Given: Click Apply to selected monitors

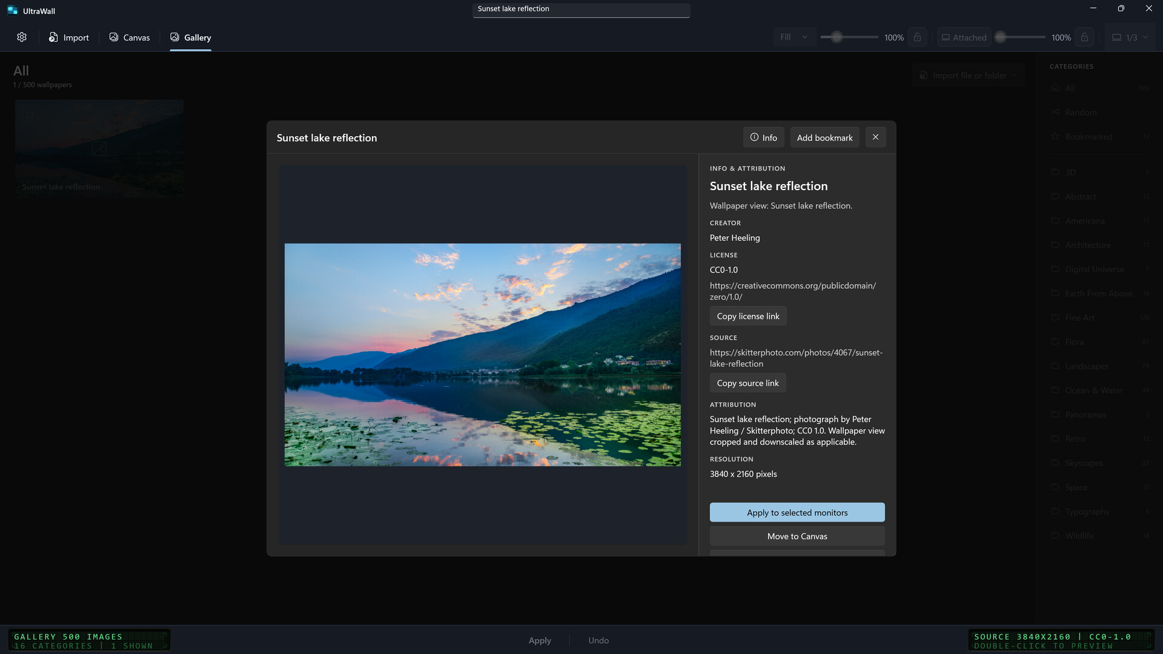Looking at the screenshot, I should (x=797, y=512).
